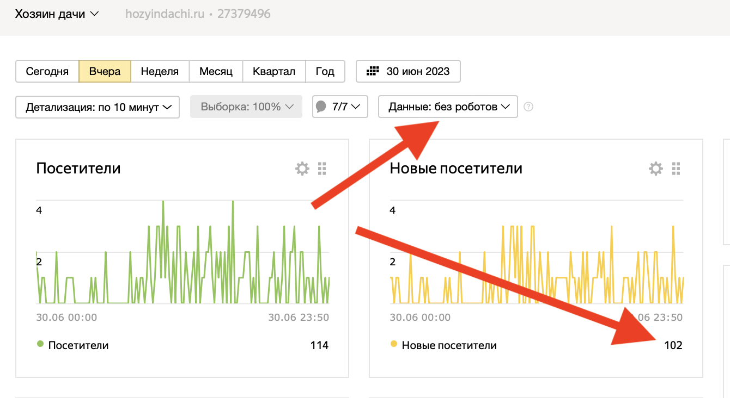Click the speech bubble icon beside 7/7
Viewport: 730px width, 398px height.
pos(323,107)
